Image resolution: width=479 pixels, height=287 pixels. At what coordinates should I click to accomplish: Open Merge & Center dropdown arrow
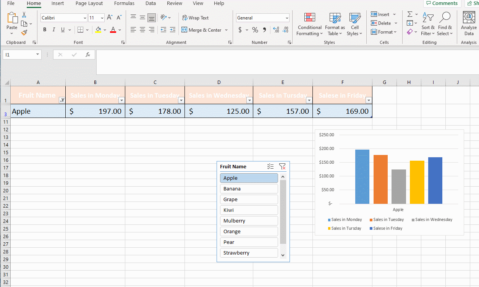click(226, 30)
